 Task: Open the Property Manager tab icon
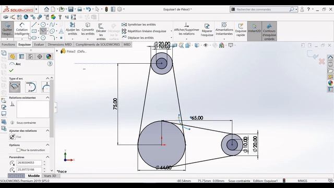21,56
